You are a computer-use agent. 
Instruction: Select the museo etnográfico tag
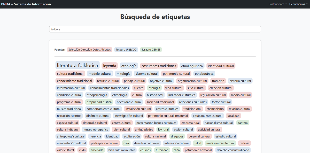point(96,129)
